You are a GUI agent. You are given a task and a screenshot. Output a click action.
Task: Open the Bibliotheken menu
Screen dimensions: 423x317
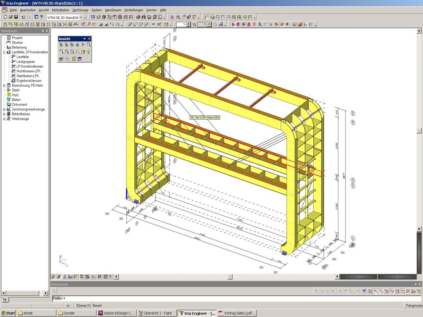tap(60, 10)
